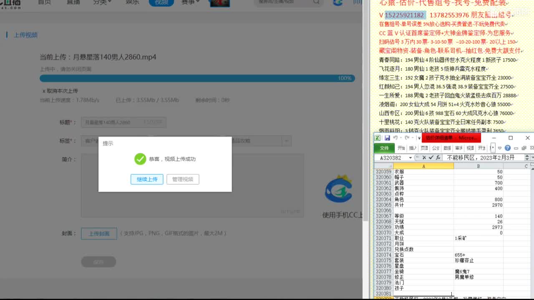Click the cell containing 武器
The height and width of the screenshot is (300, 534).
(423, 183)
